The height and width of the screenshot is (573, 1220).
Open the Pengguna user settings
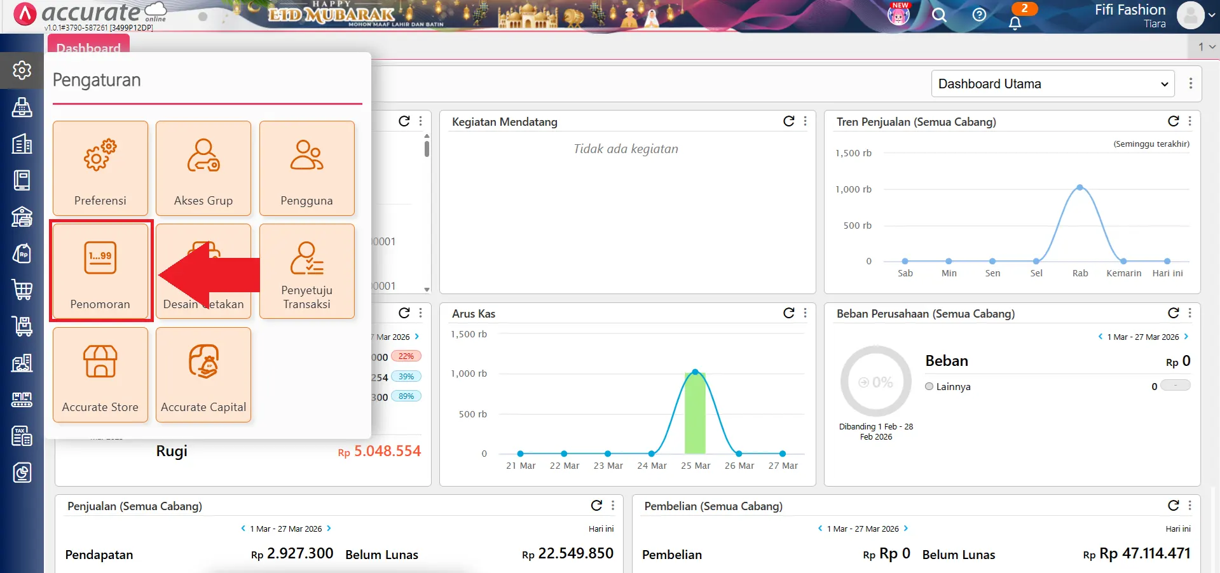coord(306,168)
